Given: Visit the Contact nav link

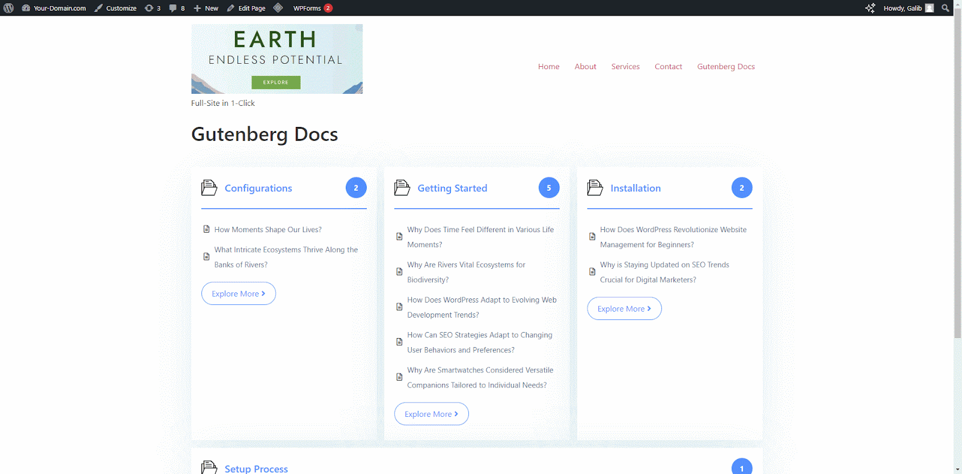Looking at the screenshot, I should point(668,66).
